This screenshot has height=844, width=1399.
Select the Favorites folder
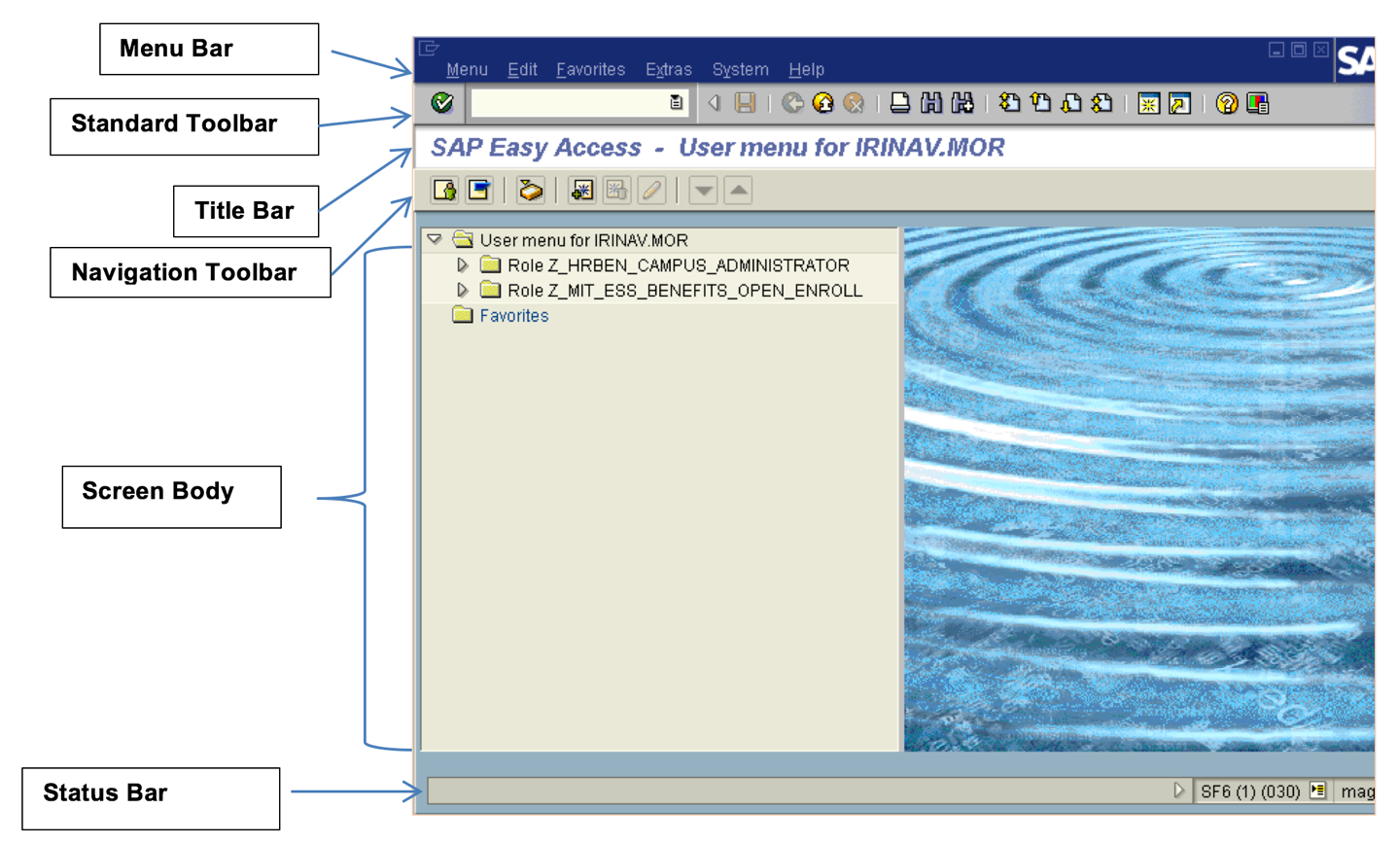coord(513,316)
